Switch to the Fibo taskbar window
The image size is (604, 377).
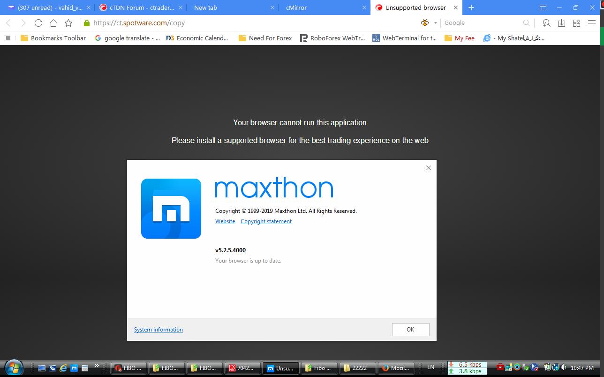(x=319, y=368)
